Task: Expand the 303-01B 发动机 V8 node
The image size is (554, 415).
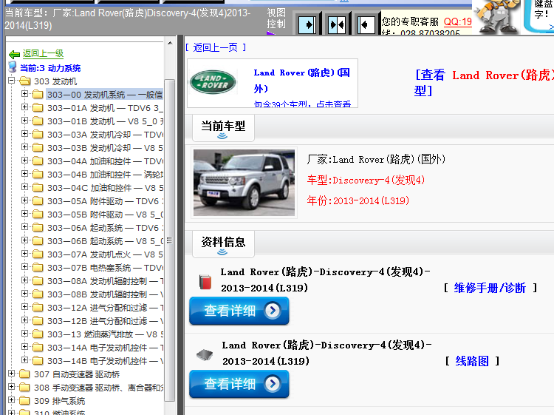Action: tap(24, 121)
